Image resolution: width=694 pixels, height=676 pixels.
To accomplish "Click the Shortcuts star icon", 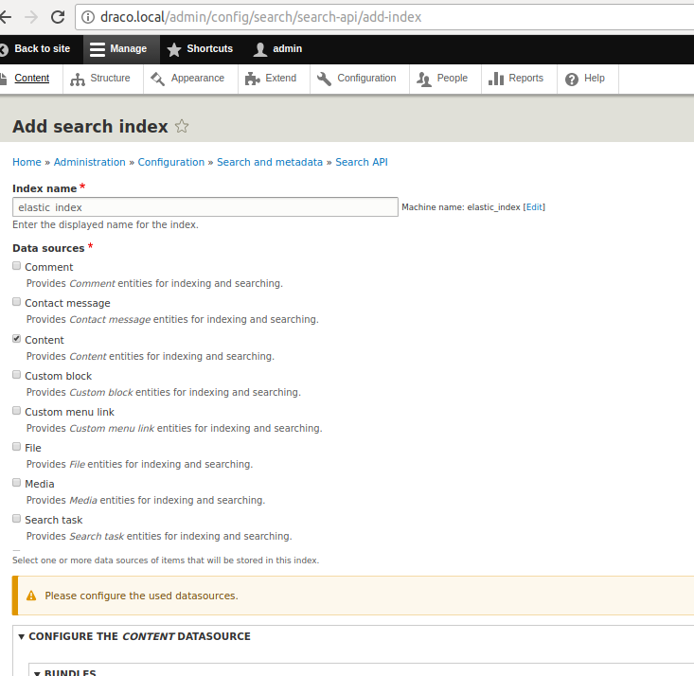I will [x=174, y=49].
